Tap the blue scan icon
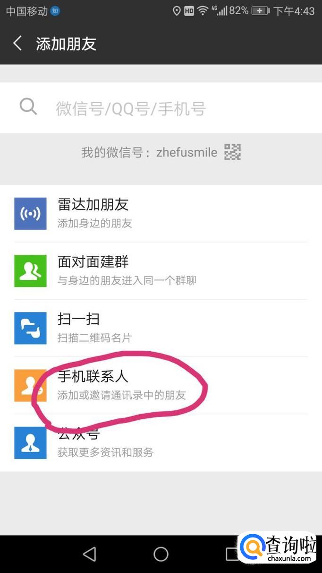The height and width of the screenshot is (573, 322). pyautogui.click(x=30, y=328)
